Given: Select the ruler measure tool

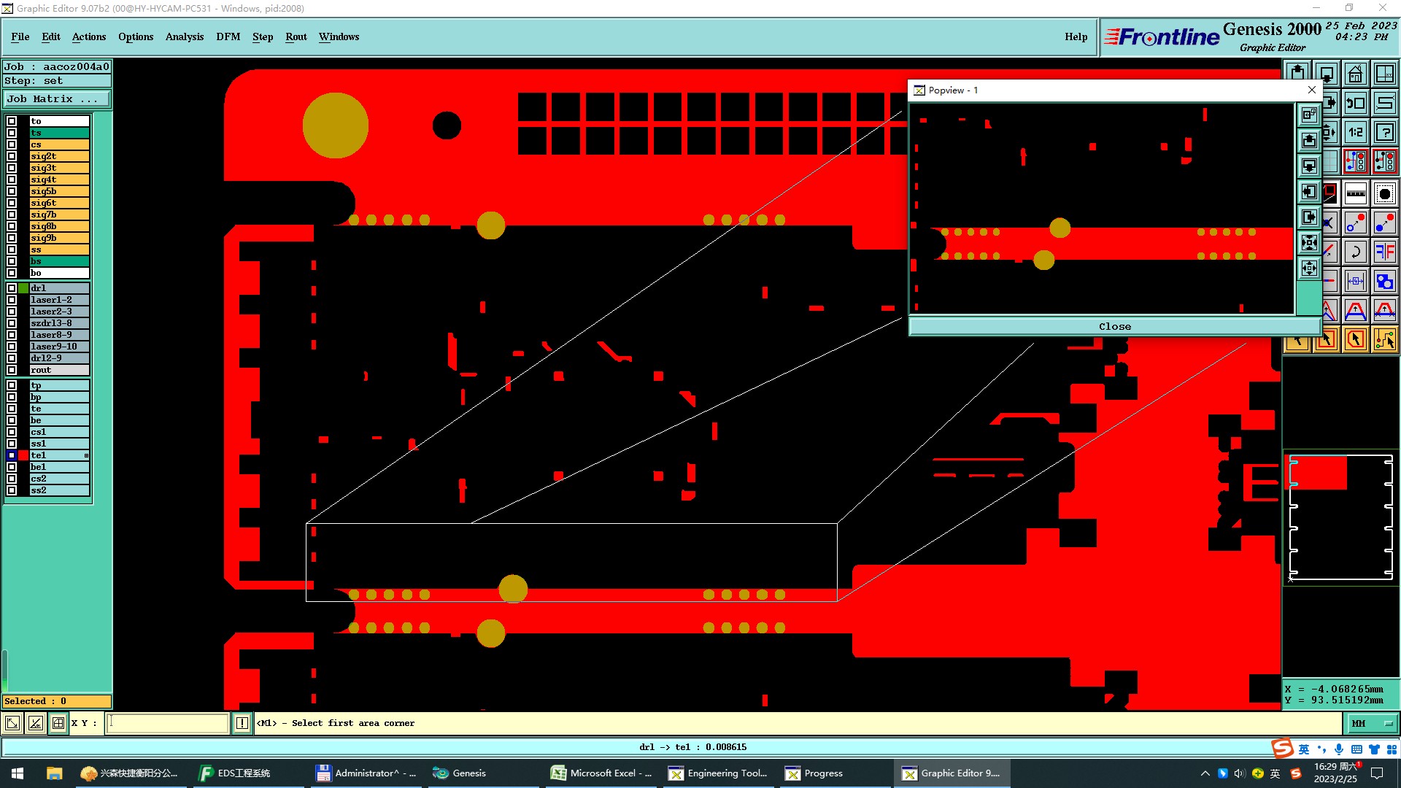Looking at the screenshot, I should pos(1355,193).
